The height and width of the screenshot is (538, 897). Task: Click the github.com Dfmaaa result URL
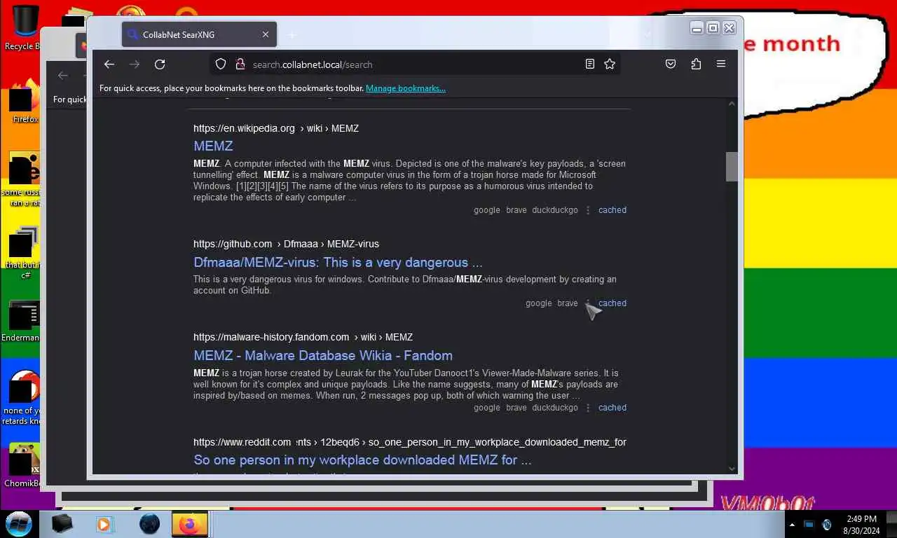[x=286, y=244]
